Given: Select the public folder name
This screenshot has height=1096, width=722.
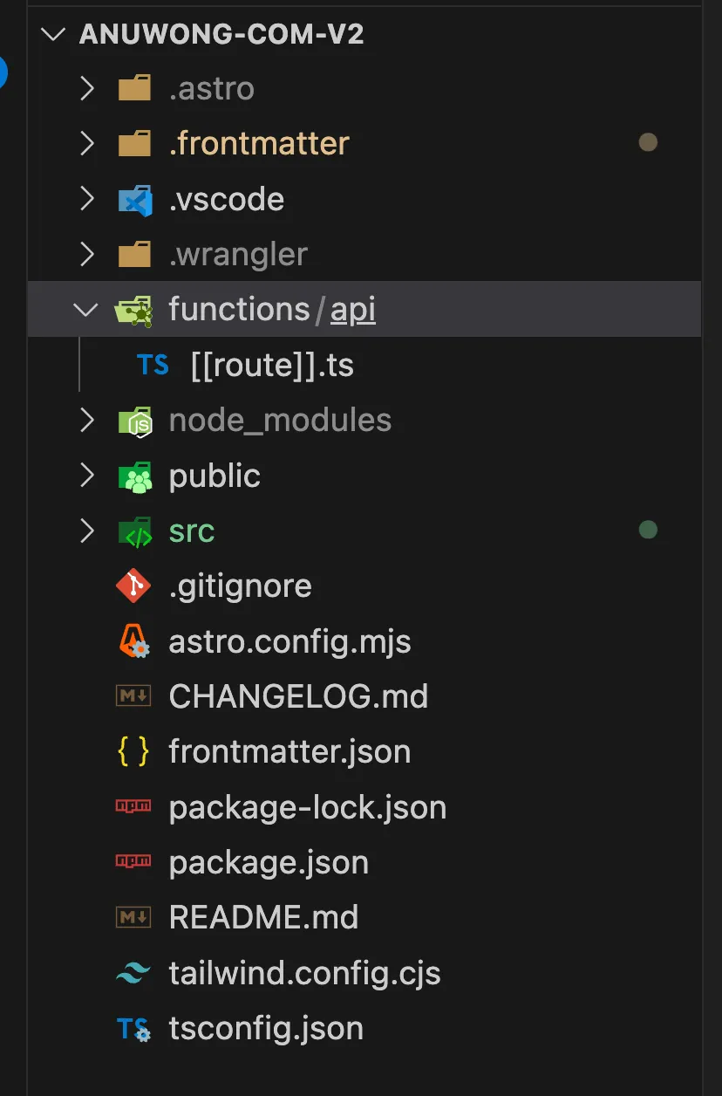Looking at the screenshot, I should point(215,476).
